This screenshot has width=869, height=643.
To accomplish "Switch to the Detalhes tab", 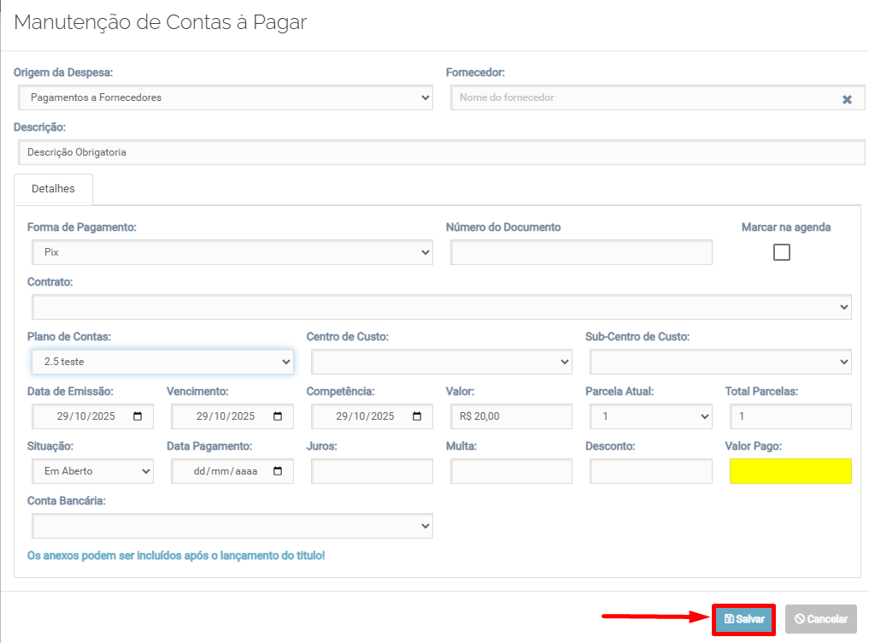I will [x=53, y=189].
